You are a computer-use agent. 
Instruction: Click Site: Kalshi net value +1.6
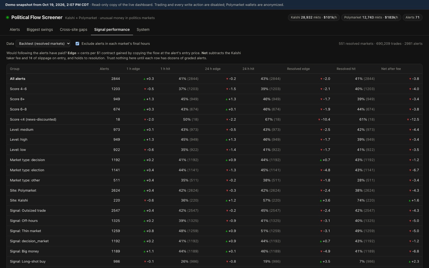click(x=414, y=200)
